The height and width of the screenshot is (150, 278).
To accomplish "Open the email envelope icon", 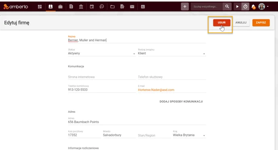I will click(132, 6).
